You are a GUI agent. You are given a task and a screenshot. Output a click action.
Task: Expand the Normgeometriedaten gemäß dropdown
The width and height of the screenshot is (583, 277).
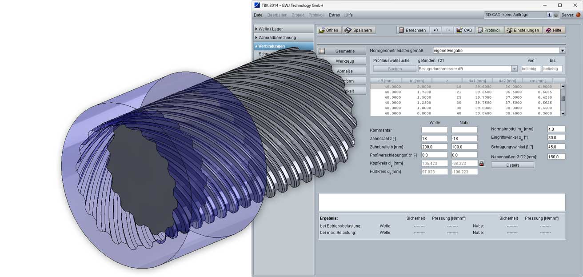point(563,51)
